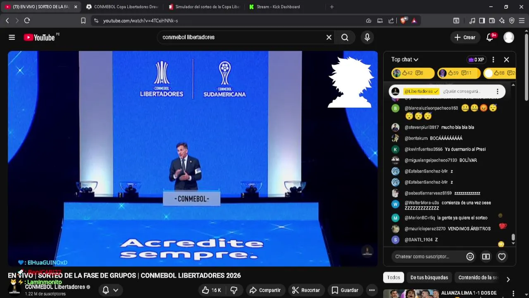This screenshot has height=298, width=529.
Task: Share this page from the address bar
Action: 391,20
